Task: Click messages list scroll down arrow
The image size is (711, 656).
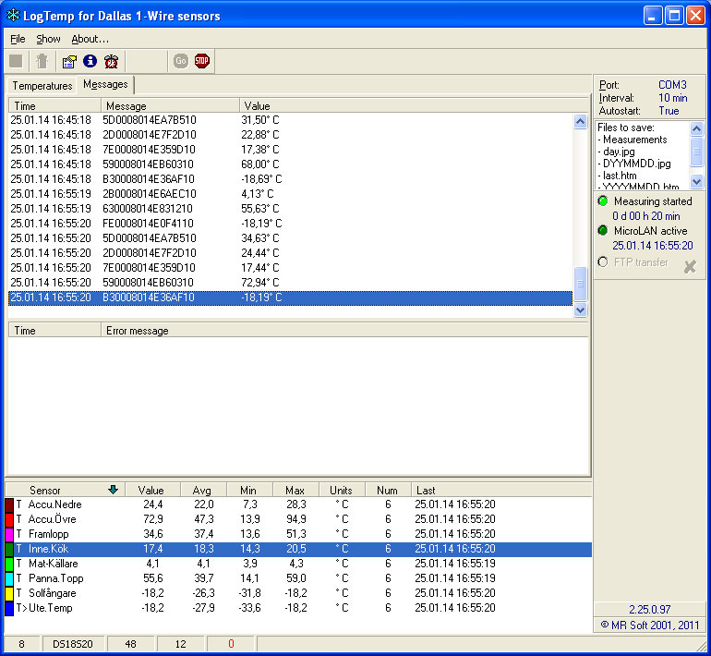Action: pos(580,310)
